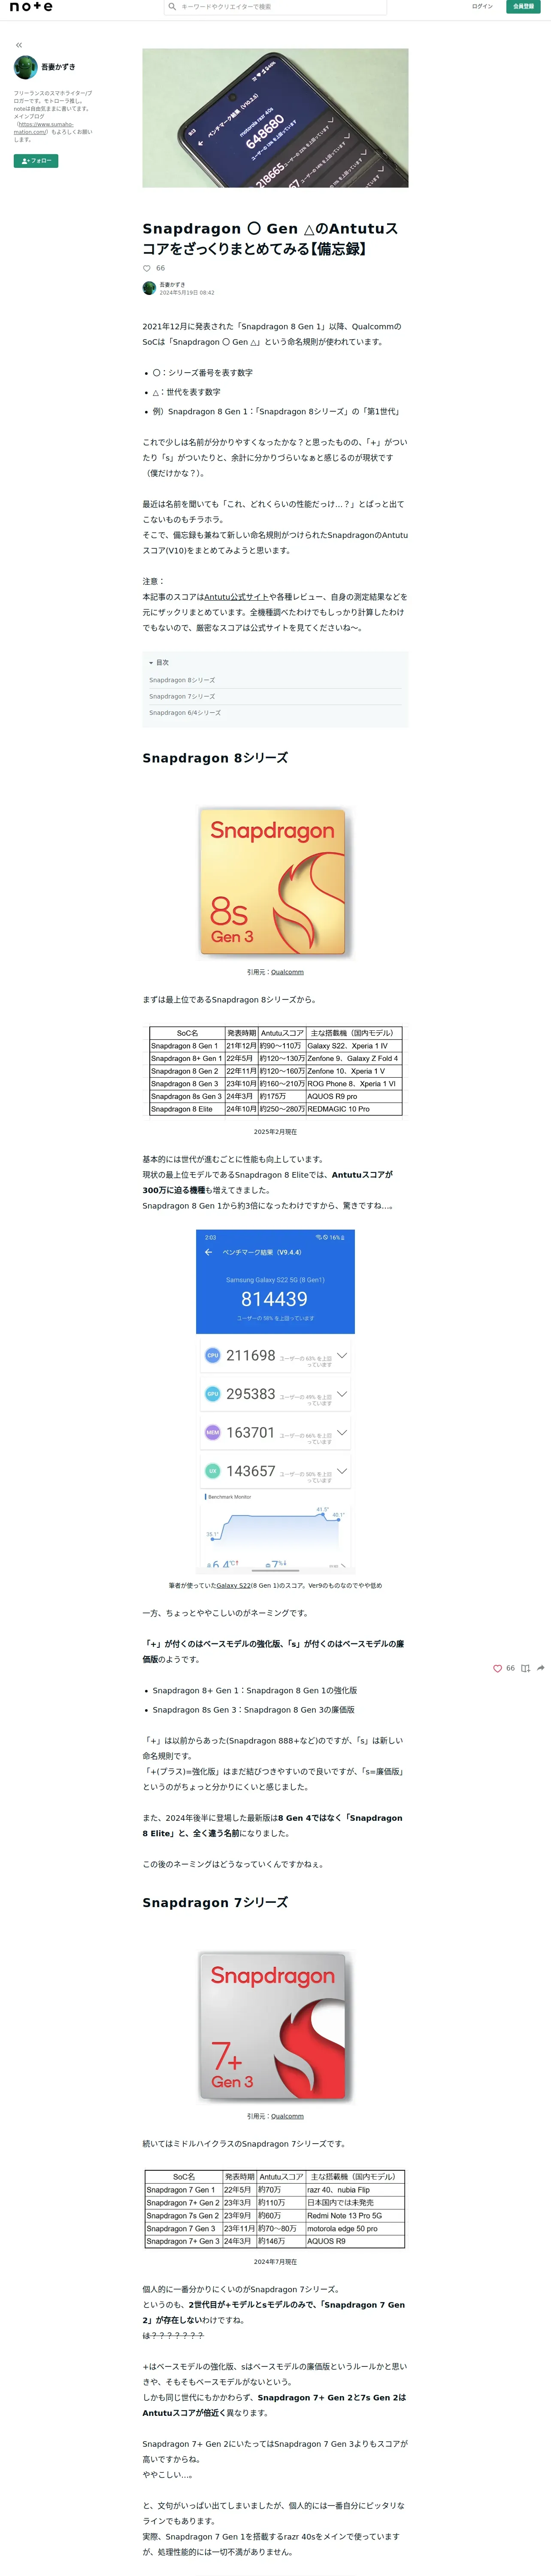Open the note logo home link
The height and width of the screenshot is (2576, 551).
(x=31, y=6)
